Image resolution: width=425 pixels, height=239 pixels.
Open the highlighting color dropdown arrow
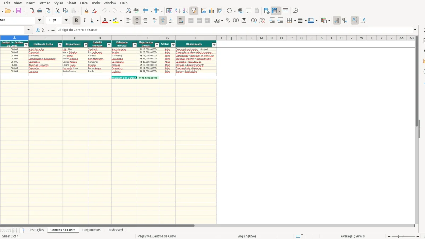click(x=121, y=21)
